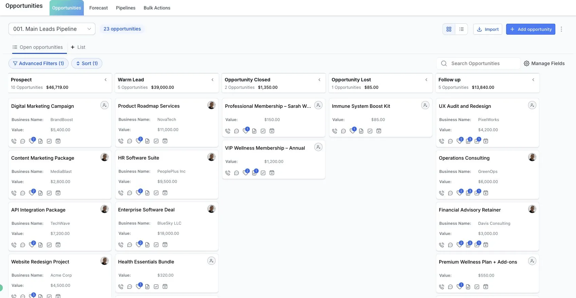Image resolution: width=576 pixels, height=298 pixels.
Task: Switch to board grid view
Action: pos(449,29)
